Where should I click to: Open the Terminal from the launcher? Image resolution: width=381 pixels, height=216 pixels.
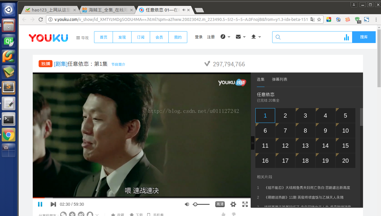coord(9,119)
